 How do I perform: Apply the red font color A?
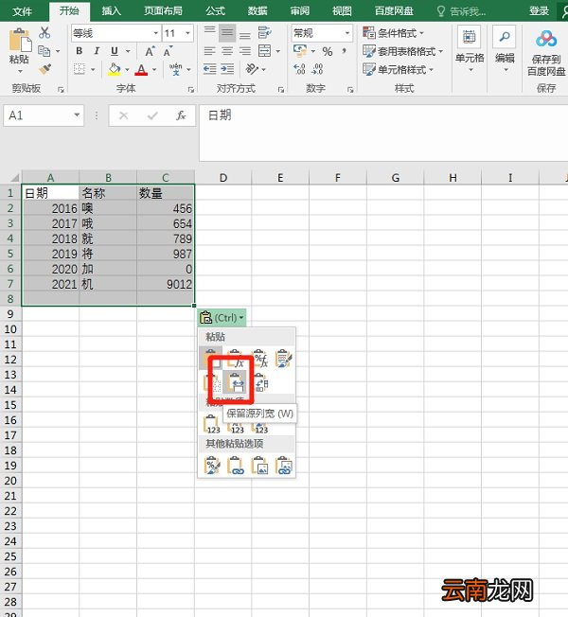click(x=141, y=69)
